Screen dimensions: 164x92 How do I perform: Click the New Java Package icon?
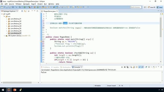pyautogui.click(x=35, y=7)
